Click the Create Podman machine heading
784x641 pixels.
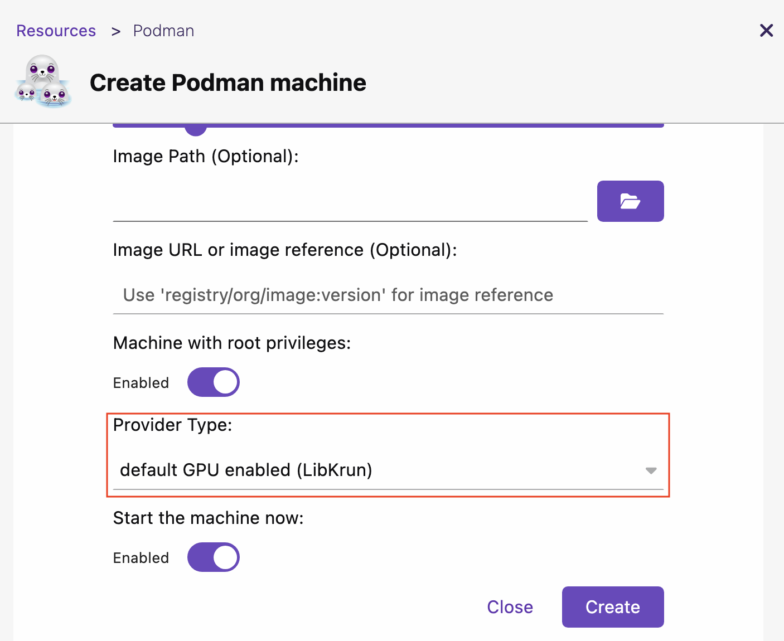(228, 82)
